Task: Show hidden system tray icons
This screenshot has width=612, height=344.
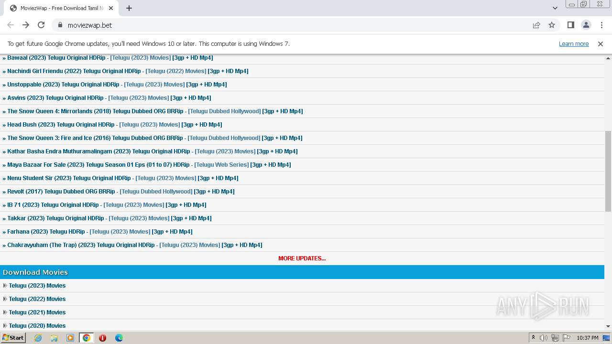Action: click(533, 338)
